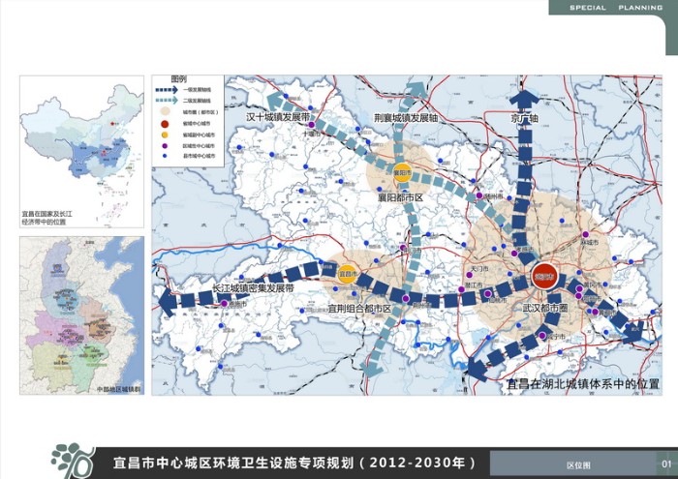
Task: Click the 宜荆组合都市区 label
Action: (x=358, y=308)
